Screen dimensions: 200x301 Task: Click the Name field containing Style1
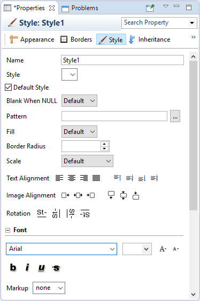122,60
